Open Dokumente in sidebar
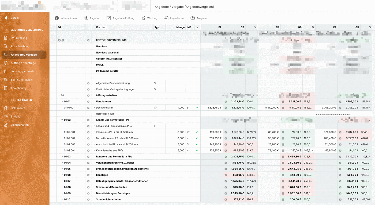 click(x=18, y=108)
